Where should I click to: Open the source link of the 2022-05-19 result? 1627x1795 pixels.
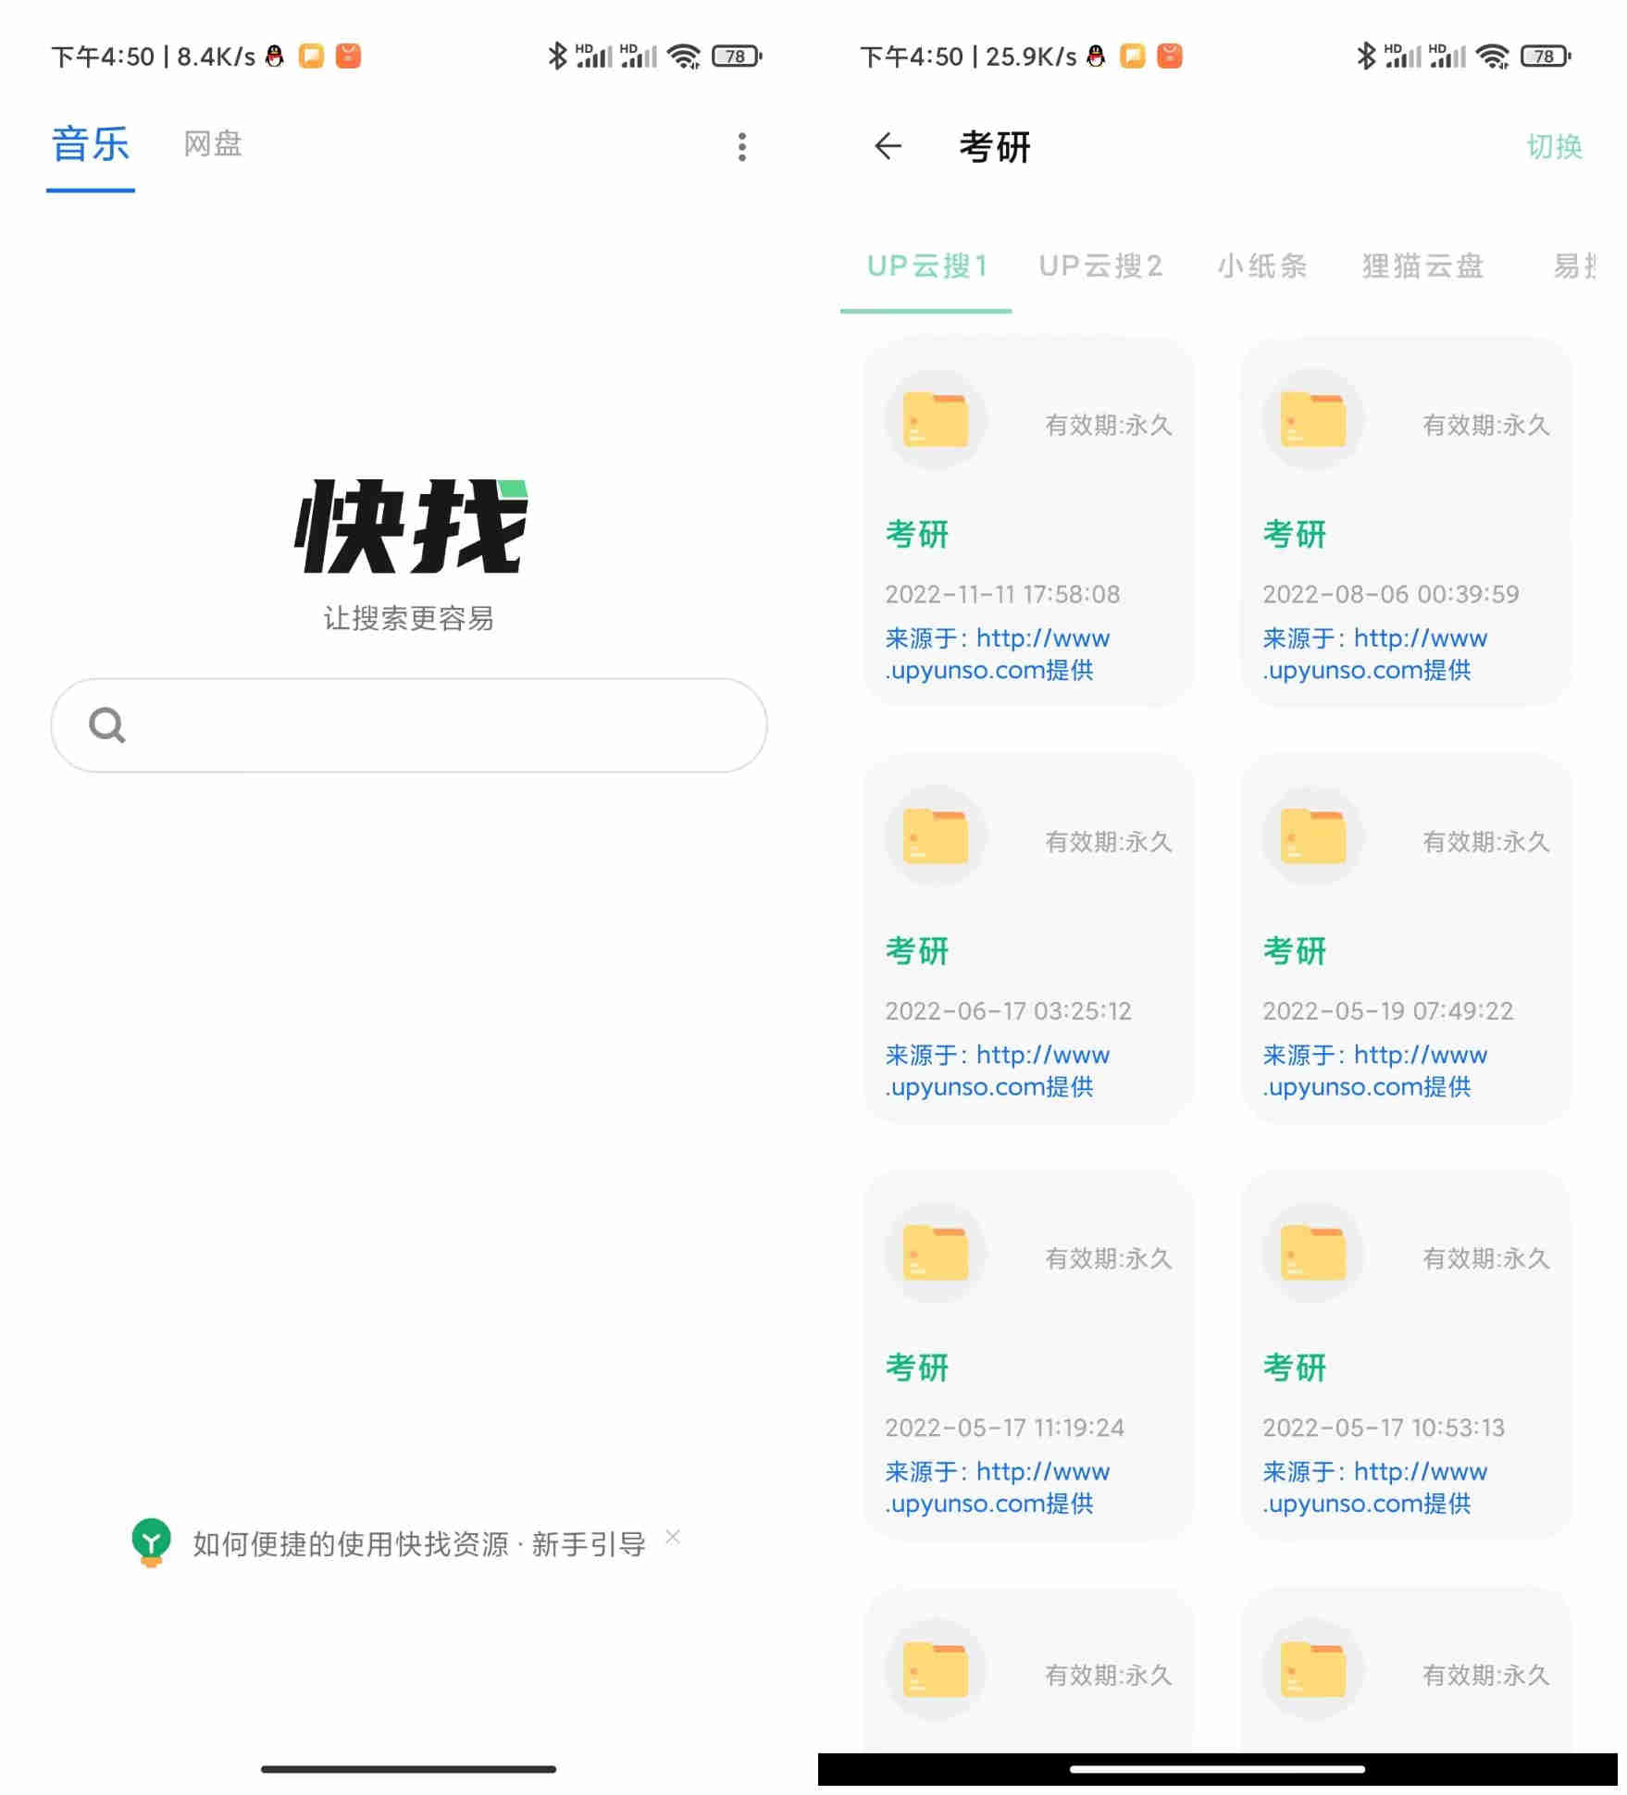[1376, 1071]
